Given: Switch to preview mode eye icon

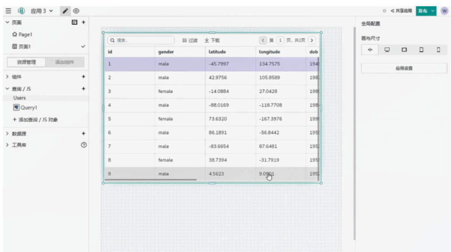Looking at the screenshot, I should 76,11.
